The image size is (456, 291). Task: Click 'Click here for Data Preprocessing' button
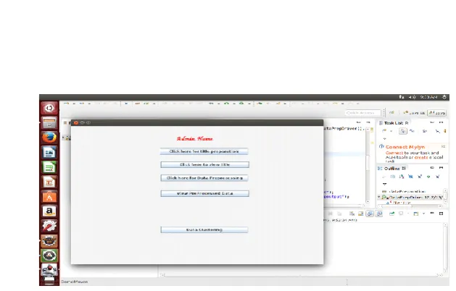(x=204, y=178)
